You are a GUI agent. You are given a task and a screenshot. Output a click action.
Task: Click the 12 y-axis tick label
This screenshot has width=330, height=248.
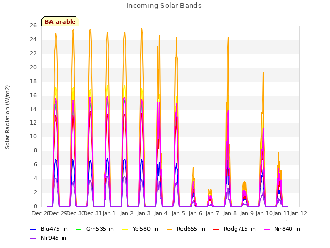33,123
